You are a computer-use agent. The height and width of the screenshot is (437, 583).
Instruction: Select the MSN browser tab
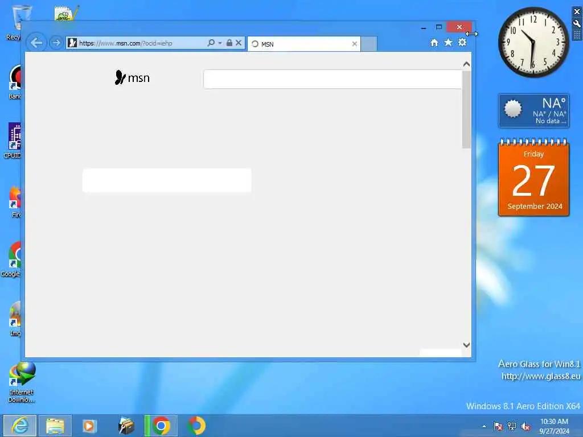tap(304, 44)
